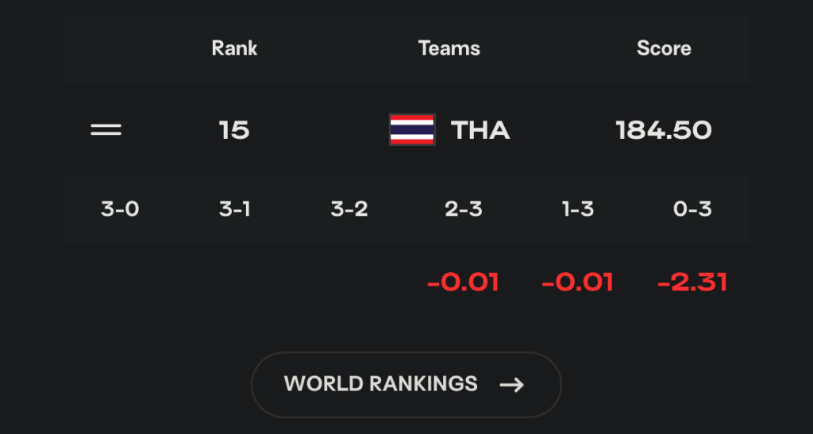Screen dimensions: 813x434
Task: Click the Thailand flag icon
Action: coord(412,129)
